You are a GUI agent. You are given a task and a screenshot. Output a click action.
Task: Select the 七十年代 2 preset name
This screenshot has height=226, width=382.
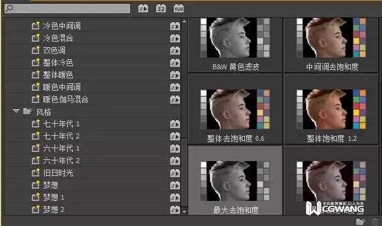pyautogui.click(x=61, y=136)
